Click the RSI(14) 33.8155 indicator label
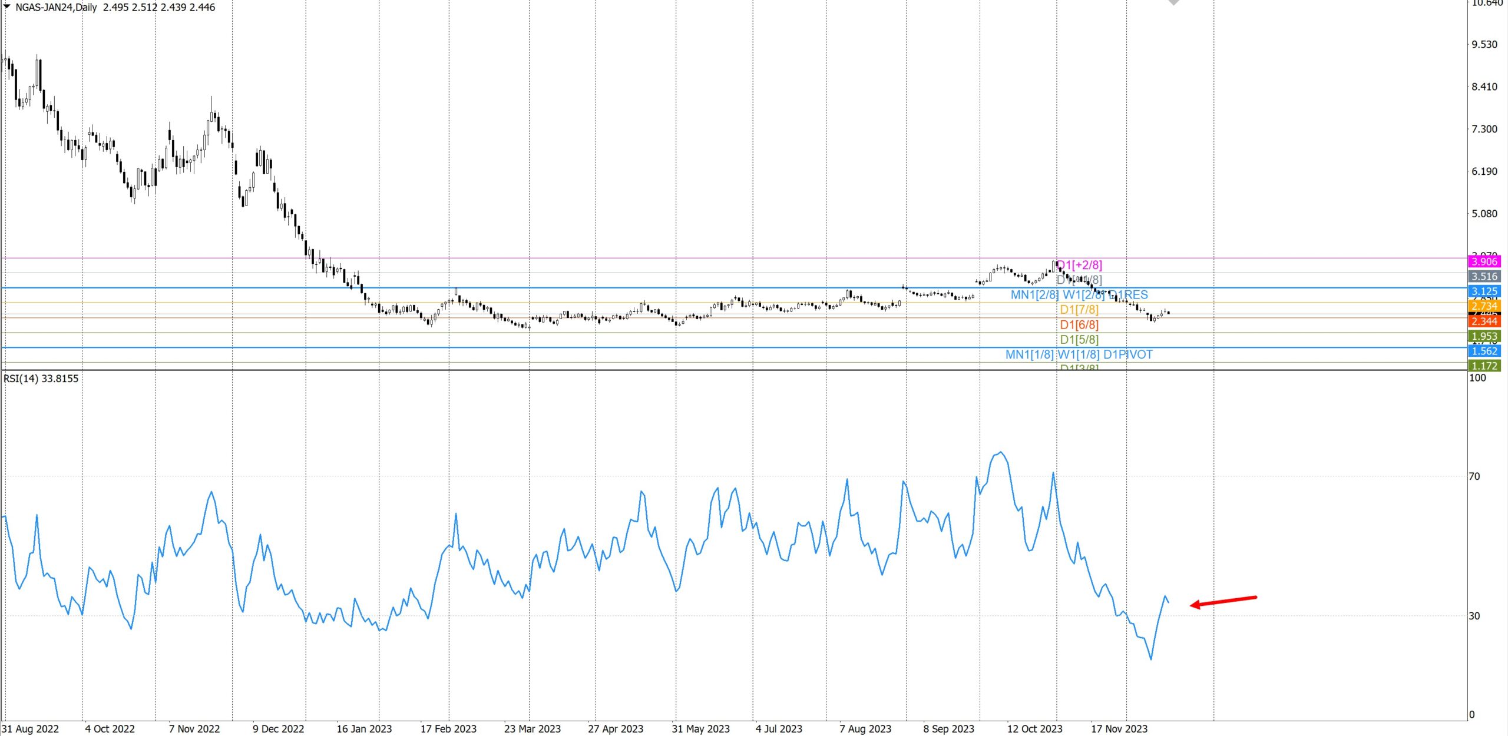This screenshot has height=736, width=1508. coord(41,379)
